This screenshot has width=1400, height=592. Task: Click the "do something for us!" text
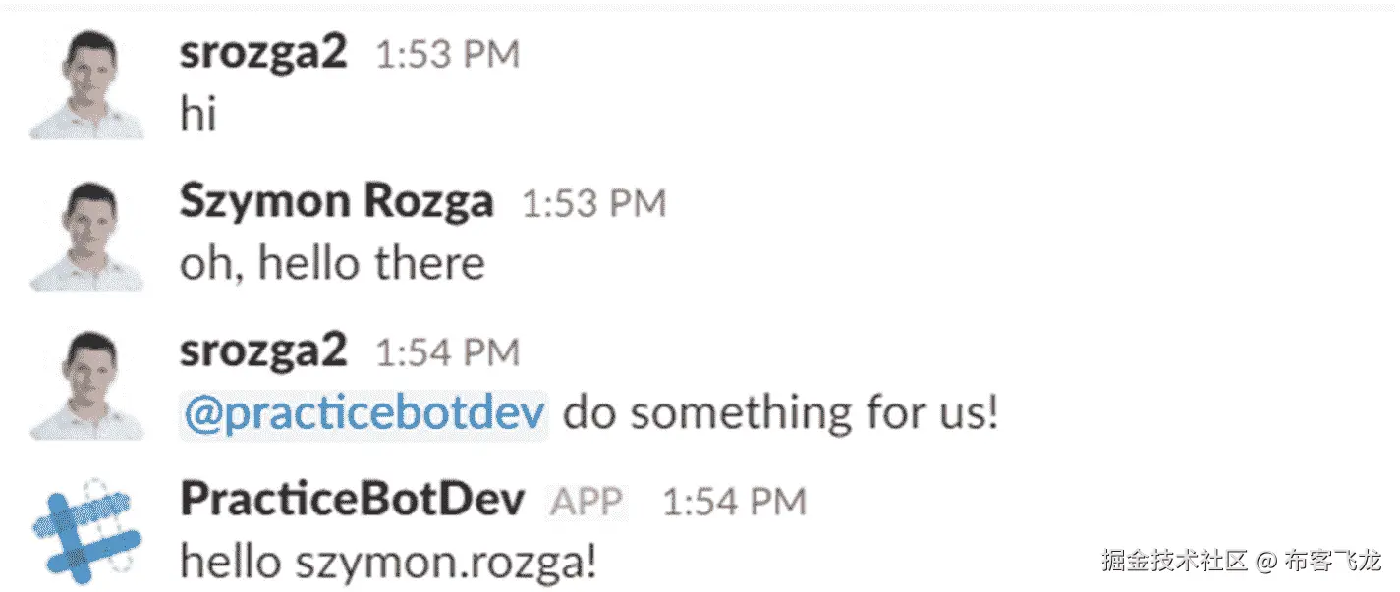tap(780, 414)
